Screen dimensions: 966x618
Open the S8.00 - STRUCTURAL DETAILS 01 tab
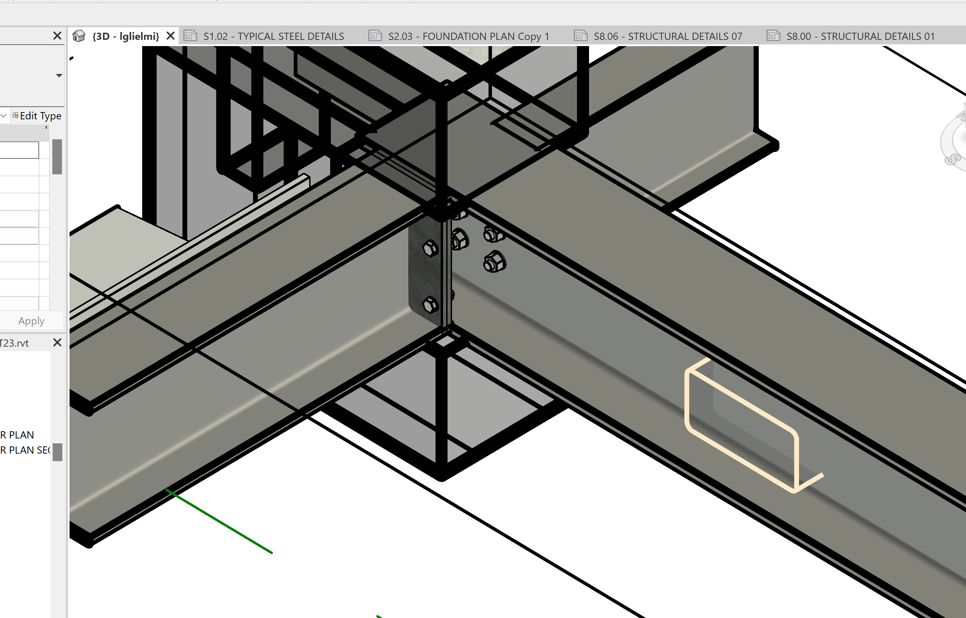[x=860, y=36]
